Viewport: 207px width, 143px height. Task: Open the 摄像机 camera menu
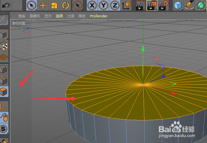click(x=35, y=16)
